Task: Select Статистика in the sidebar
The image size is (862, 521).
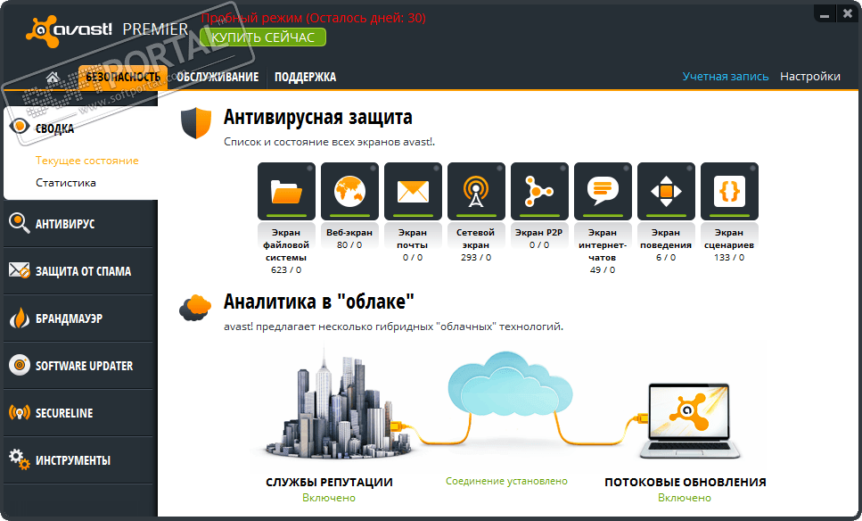Action: click(x=65, y=183)
